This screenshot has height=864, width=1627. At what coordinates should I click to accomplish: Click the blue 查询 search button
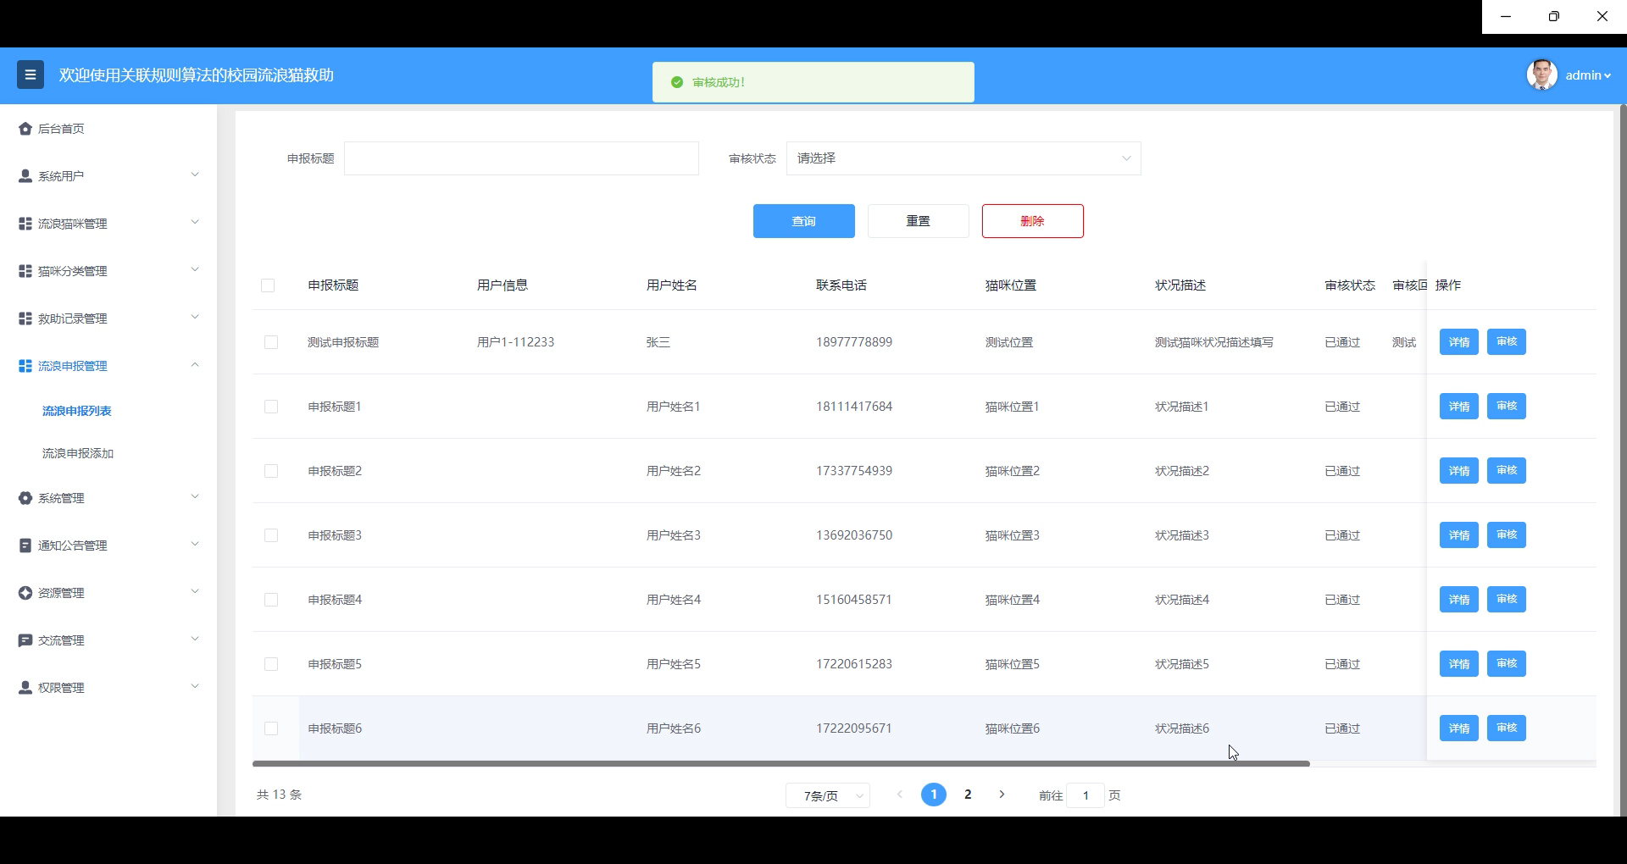pos(803,221)
